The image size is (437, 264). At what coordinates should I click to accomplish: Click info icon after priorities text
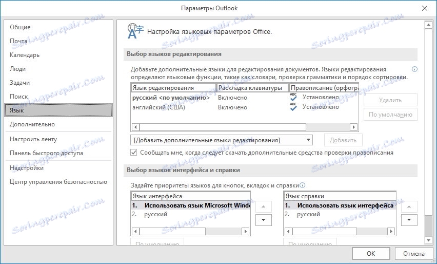click(303, 185)
